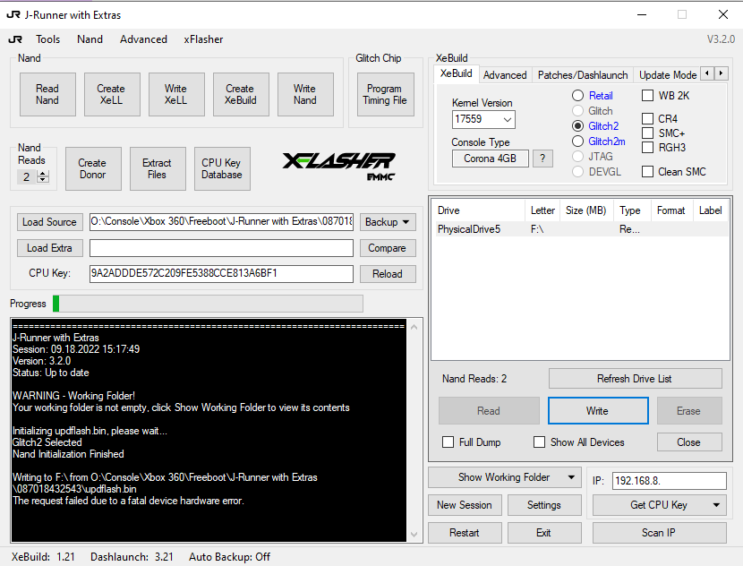Screen dimensions: 743x566
Task: Click the IP address input field
Action: (669, 481)
